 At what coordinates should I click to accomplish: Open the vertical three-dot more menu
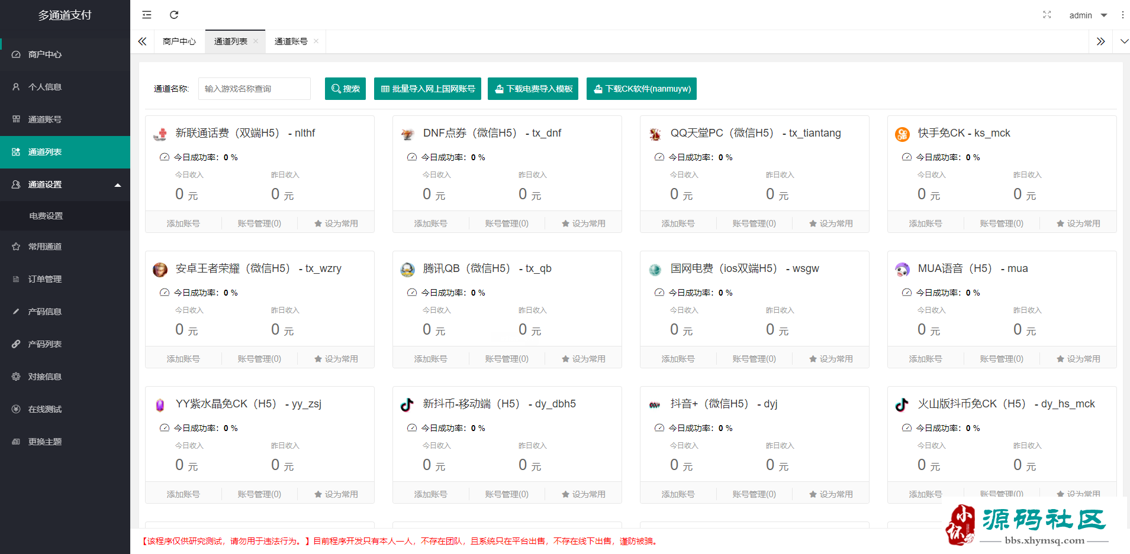(x=1122, y=15)
